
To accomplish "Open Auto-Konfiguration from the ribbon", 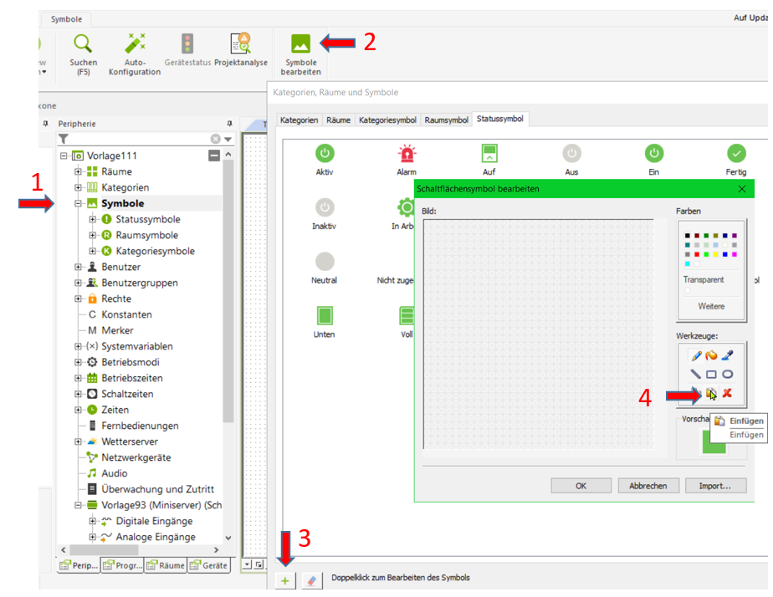I will tap(135, 54).
